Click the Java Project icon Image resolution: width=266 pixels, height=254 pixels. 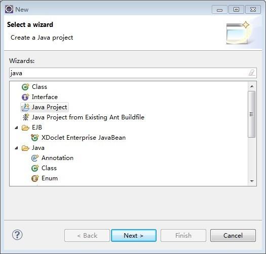click(x=25, y=107)
